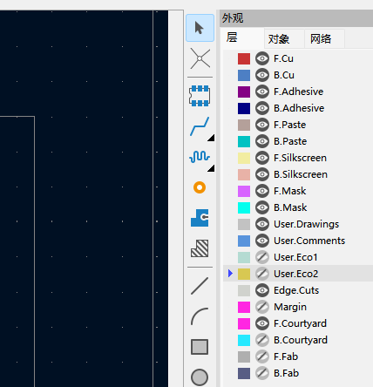Select the arrow selection tool
The height and width of the screenshot is (387, 373).
pos(200,28)
